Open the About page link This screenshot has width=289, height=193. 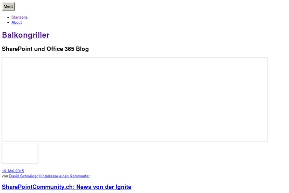[16, 22]
